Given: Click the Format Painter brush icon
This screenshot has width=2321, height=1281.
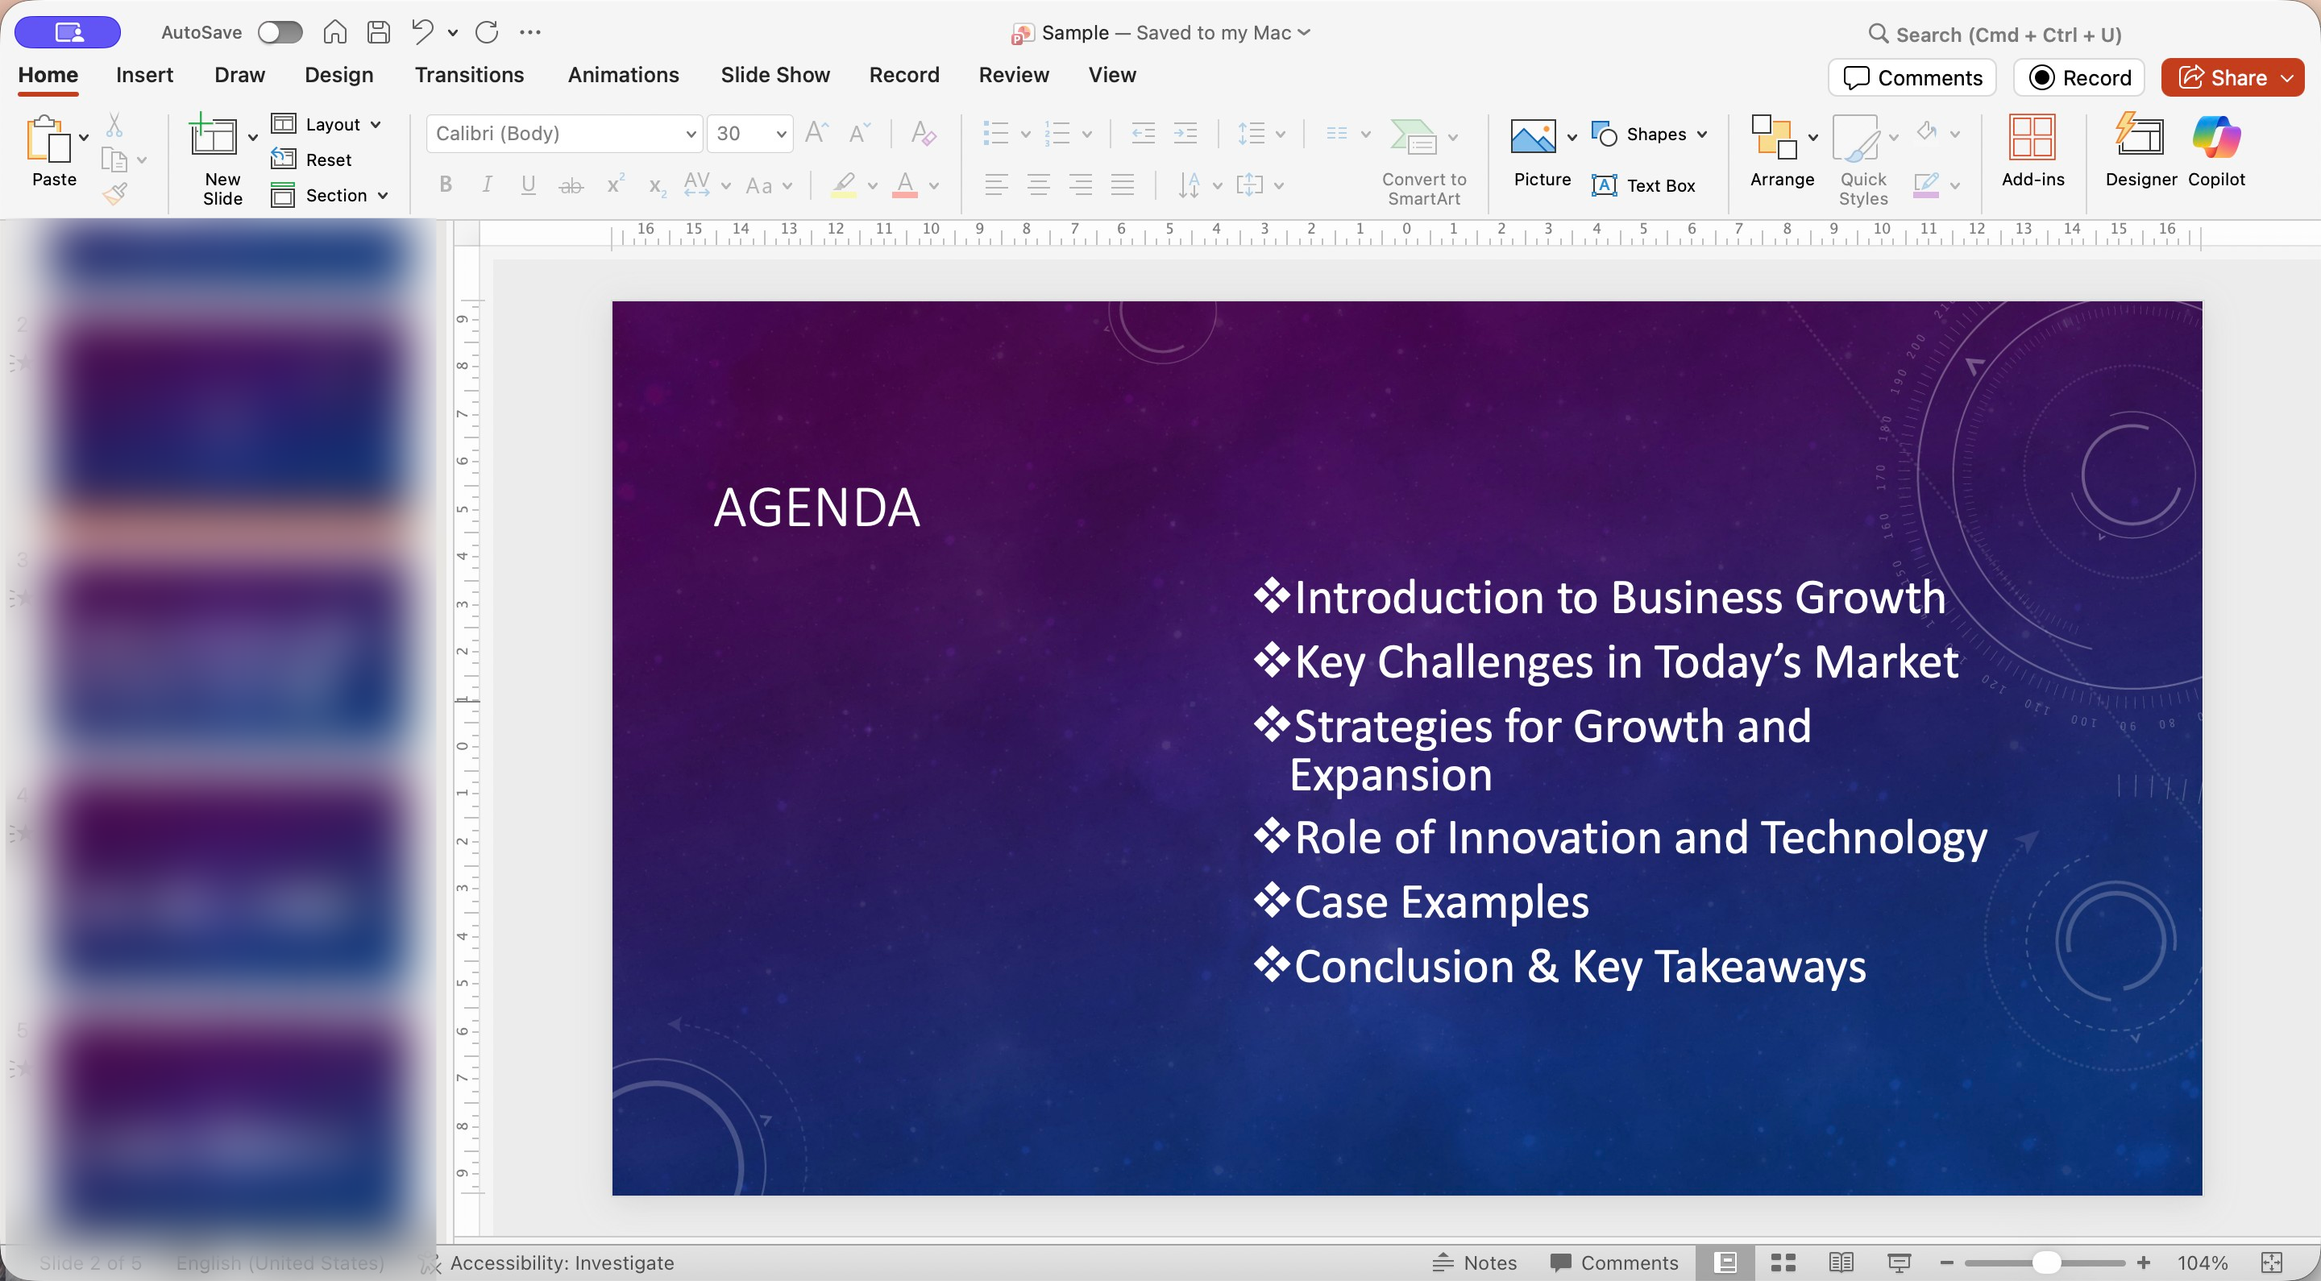Looking at the screenshot, I should (115, 193).
